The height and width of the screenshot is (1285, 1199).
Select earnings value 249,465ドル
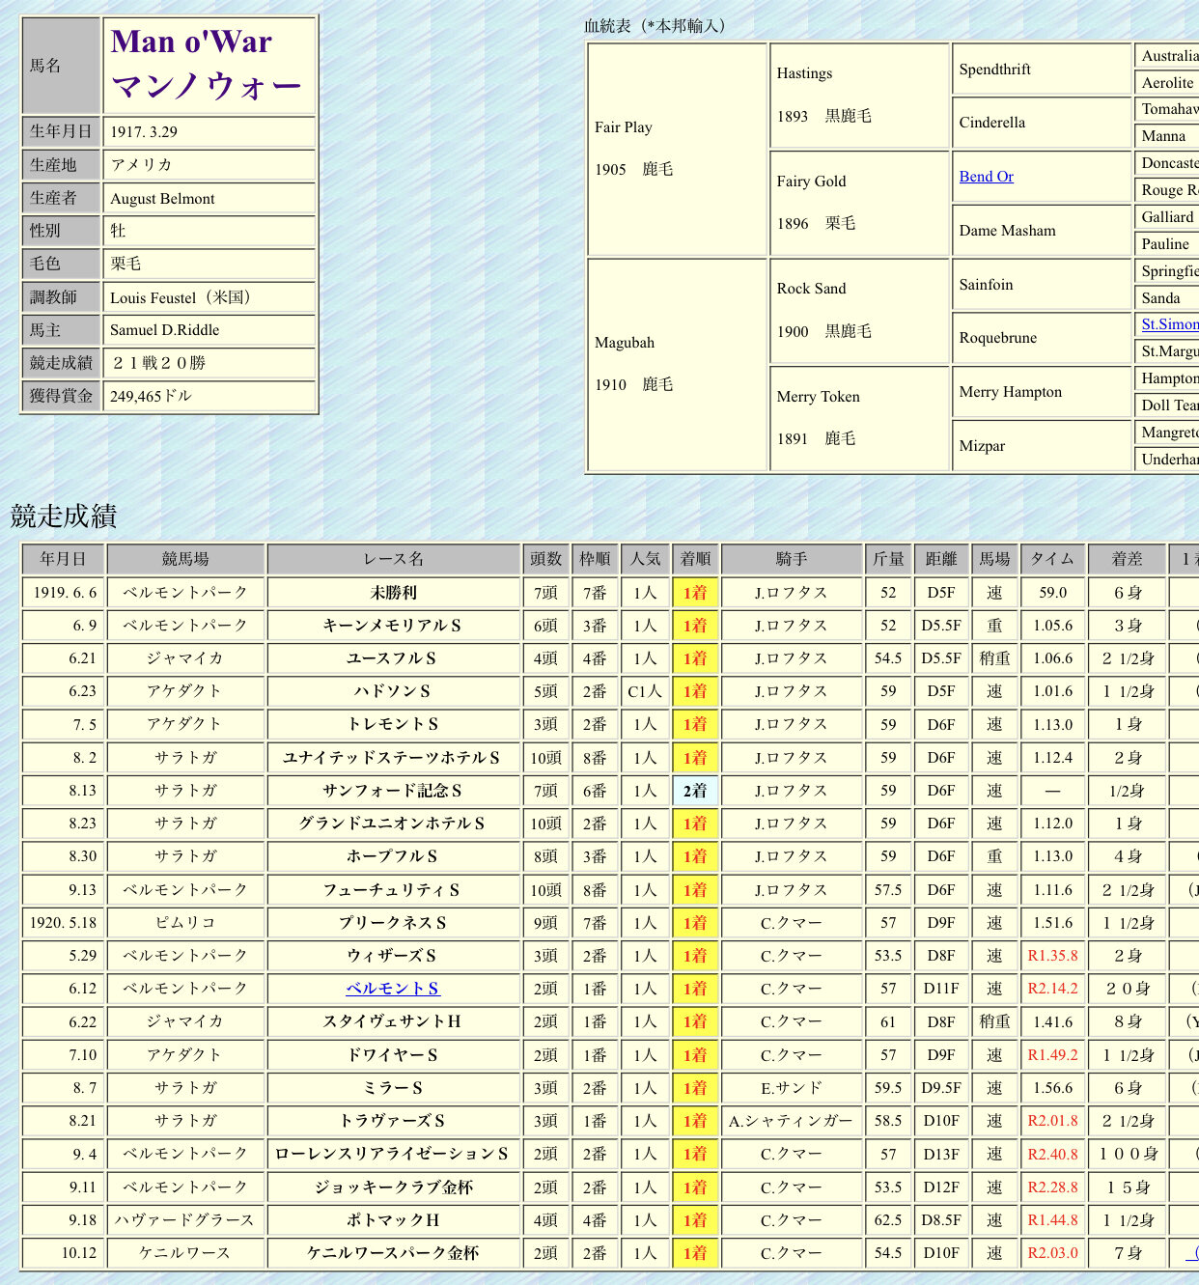pyautogui.click(x=151, y=396)
